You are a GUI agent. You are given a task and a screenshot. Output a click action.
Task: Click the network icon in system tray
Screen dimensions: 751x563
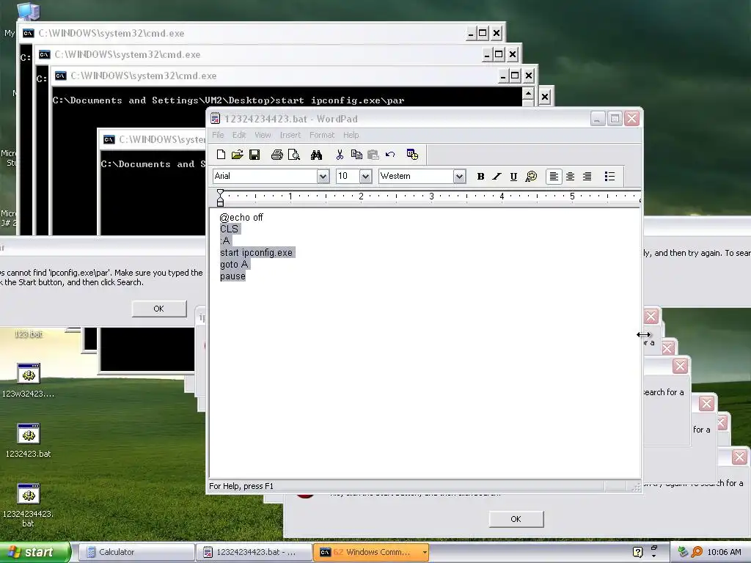683,552
